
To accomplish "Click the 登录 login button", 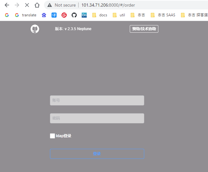I will pyautogui.click(x=97, y=154).
